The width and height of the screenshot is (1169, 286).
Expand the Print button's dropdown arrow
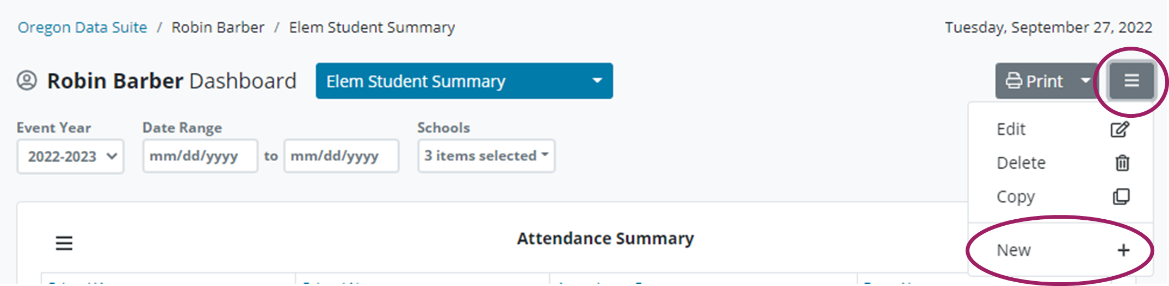[x=1085, y=81]
